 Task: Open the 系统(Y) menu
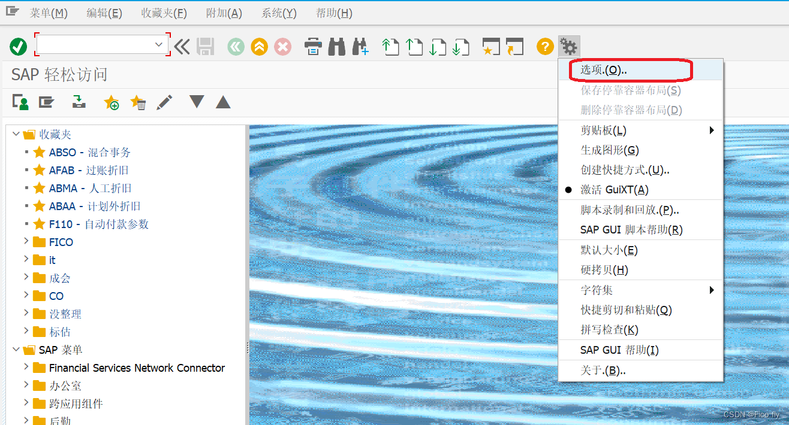[279, 13]
